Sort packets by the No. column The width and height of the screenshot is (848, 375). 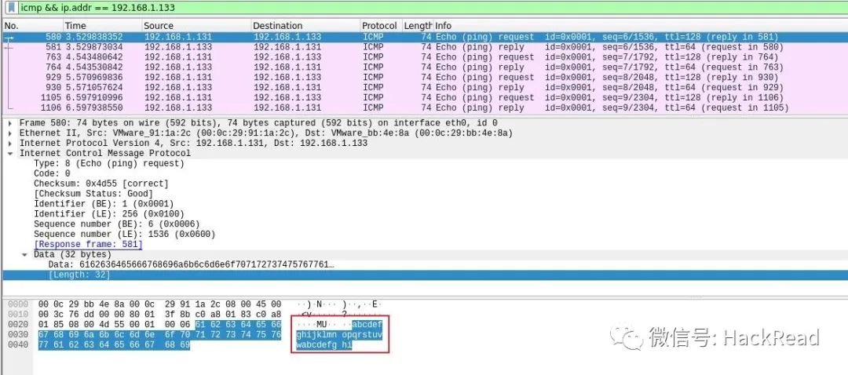(x=32, y=25)
